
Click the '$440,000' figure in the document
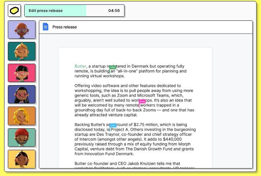172,139
